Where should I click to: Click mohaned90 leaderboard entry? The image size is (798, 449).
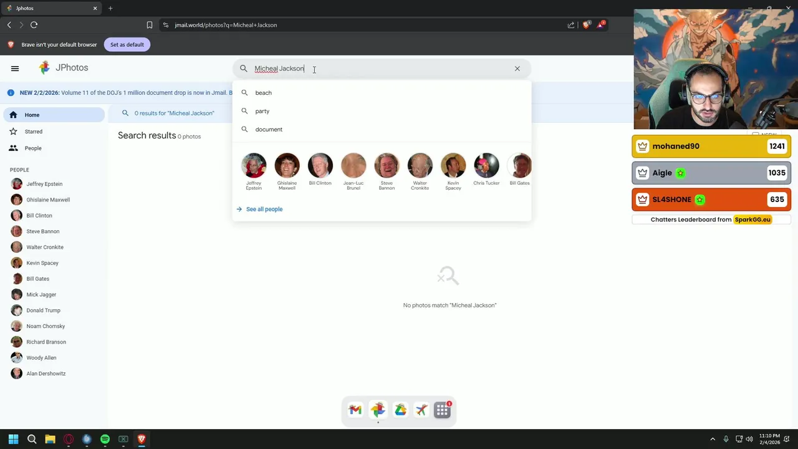[x=711, y=146]
